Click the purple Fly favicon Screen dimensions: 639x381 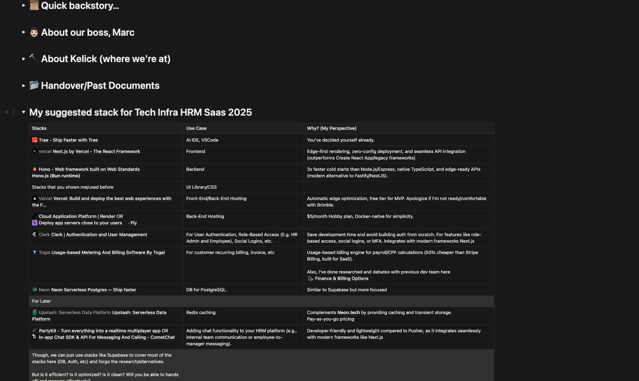[35, 223]
